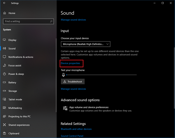Expand the input device dropdown
175x138 pixels.
pyautogui.click(x=85, y=44)
